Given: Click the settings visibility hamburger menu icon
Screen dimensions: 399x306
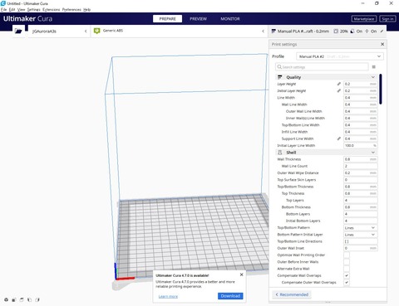Looking at the screenshot, I should (374, 67).
